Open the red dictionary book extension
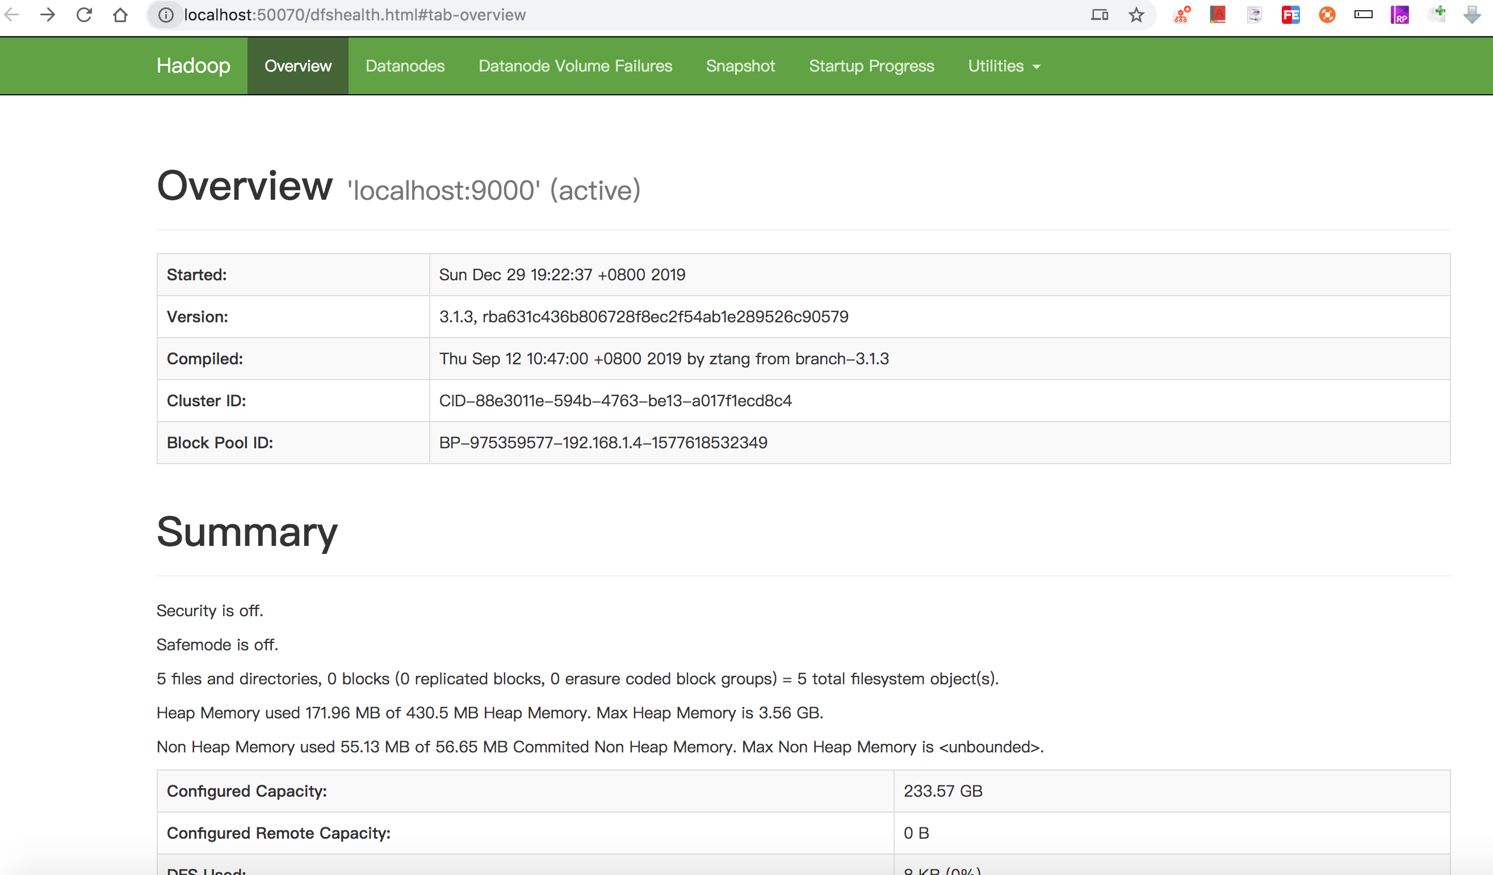 point(1218,15)
